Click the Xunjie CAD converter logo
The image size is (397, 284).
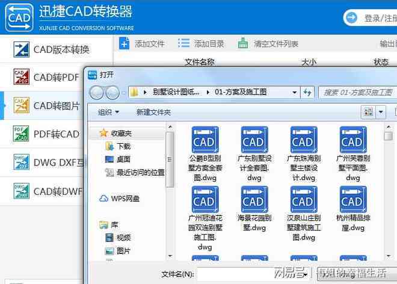(x=19, y=17)
